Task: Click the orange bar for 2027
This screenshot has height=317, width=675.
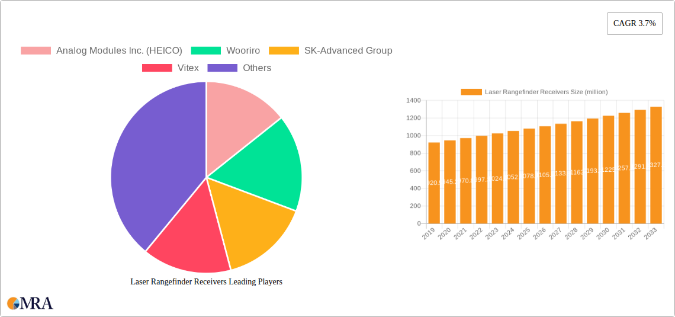Action: [561, 174]
